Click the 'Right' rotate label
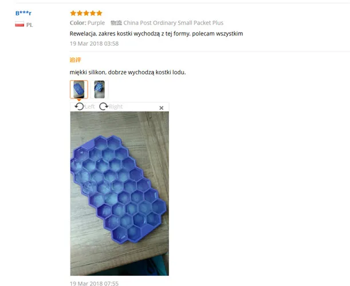 (x=116, y=107)
